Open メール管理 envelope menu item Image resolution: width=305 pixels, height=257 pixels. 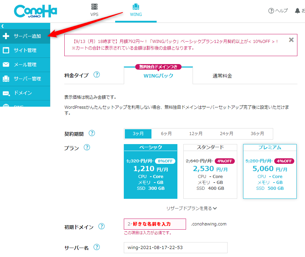(x=25, y=64)
